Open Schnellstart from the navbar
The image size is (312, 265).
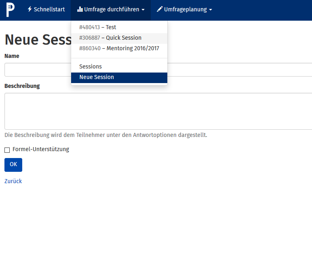pos(49,9)
